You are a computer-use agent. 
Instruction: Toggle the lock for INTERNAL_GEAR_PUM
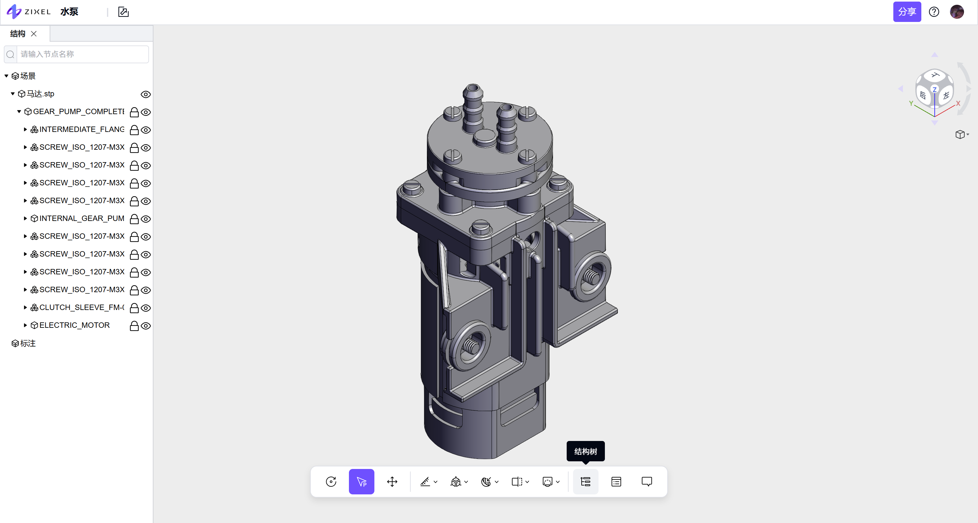tap(134, 219)
